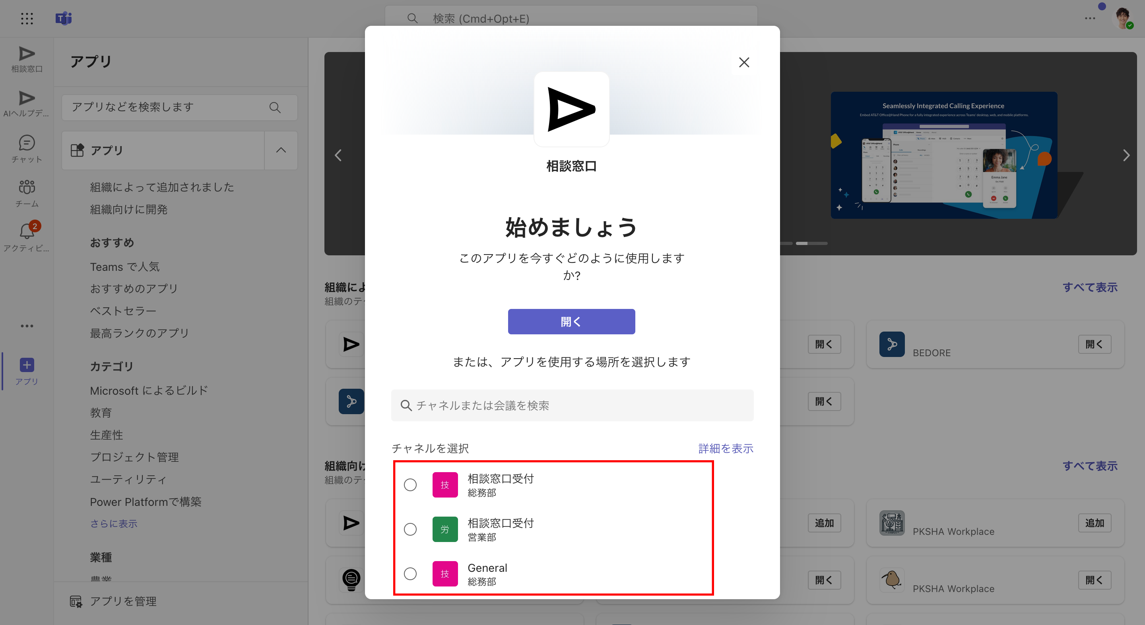Select radio for 相談窓口受付 営業部
The height and width of the screenshot is (625, 1145).
(x=410, y=529)
